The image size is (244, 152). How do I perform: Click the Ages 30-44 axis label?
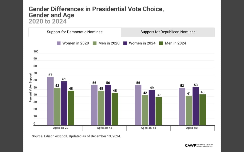[x=104, y=128]
